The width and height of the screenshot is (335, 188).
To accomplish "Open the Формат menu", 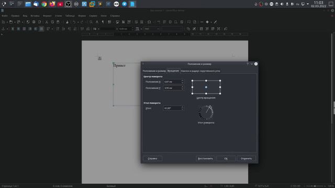I will [47, 16].
